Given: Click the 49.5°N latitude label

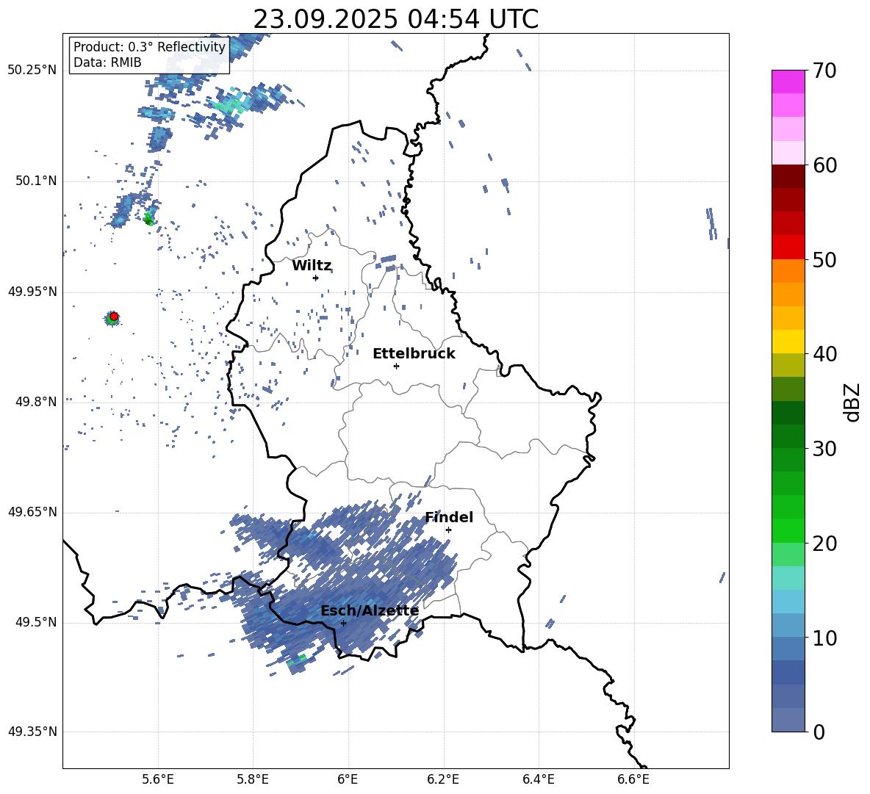Looking at the screenshot, I should pos(35,622).
